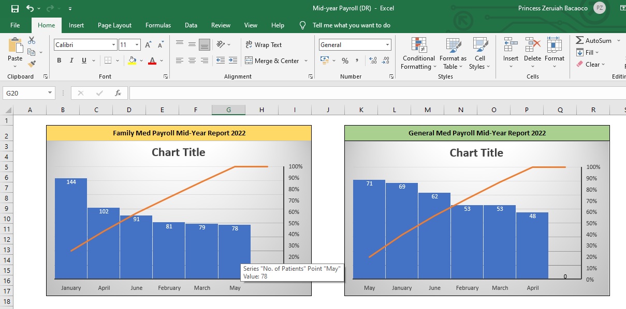The height and width of the screenshot is (309, 626).
Task: Open the Name Box dropdown showing G20
Action: 50,93
